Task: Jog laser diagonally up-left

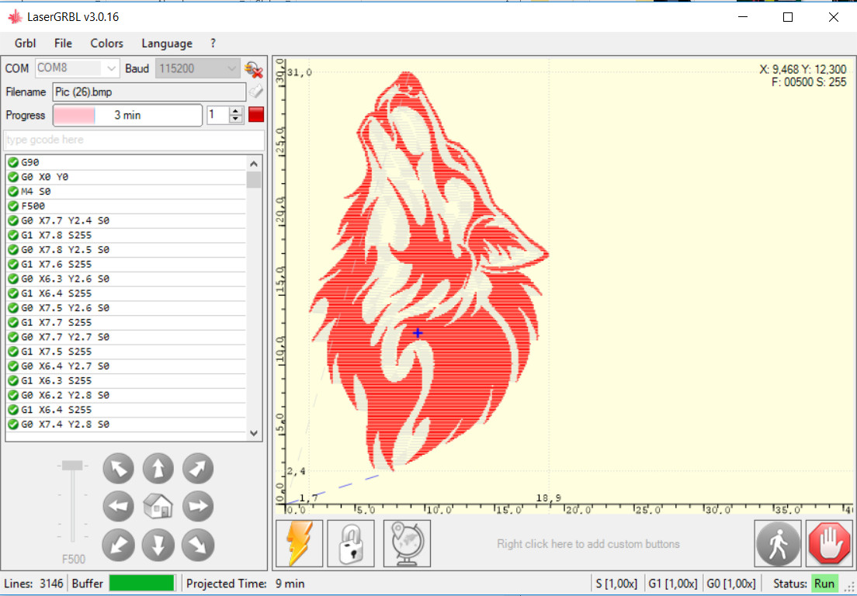Action: (x=119, y=469)
